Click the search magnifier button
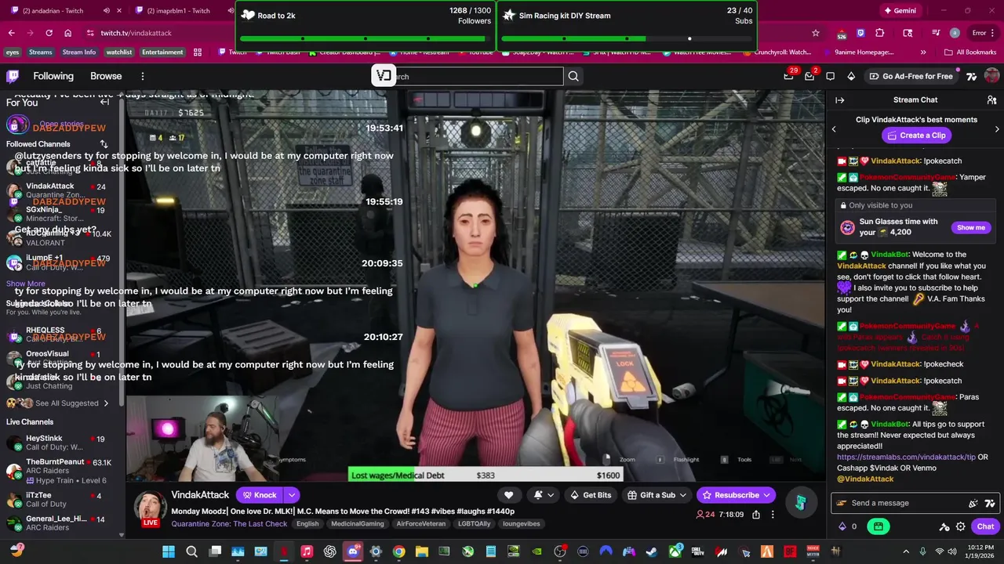The height and width of the screenshot is (564, 1004). click(x=573, y=76)
